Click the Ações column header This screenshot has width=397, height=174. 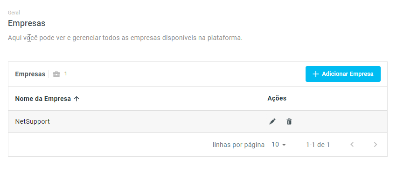point(277,98)
